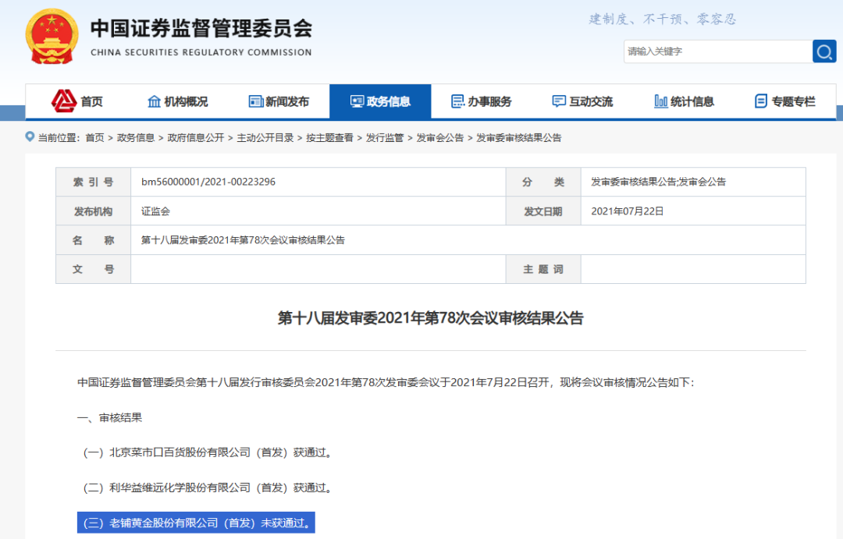Click the red home triangle icon
Screen dimensions: 843x539
64,101
